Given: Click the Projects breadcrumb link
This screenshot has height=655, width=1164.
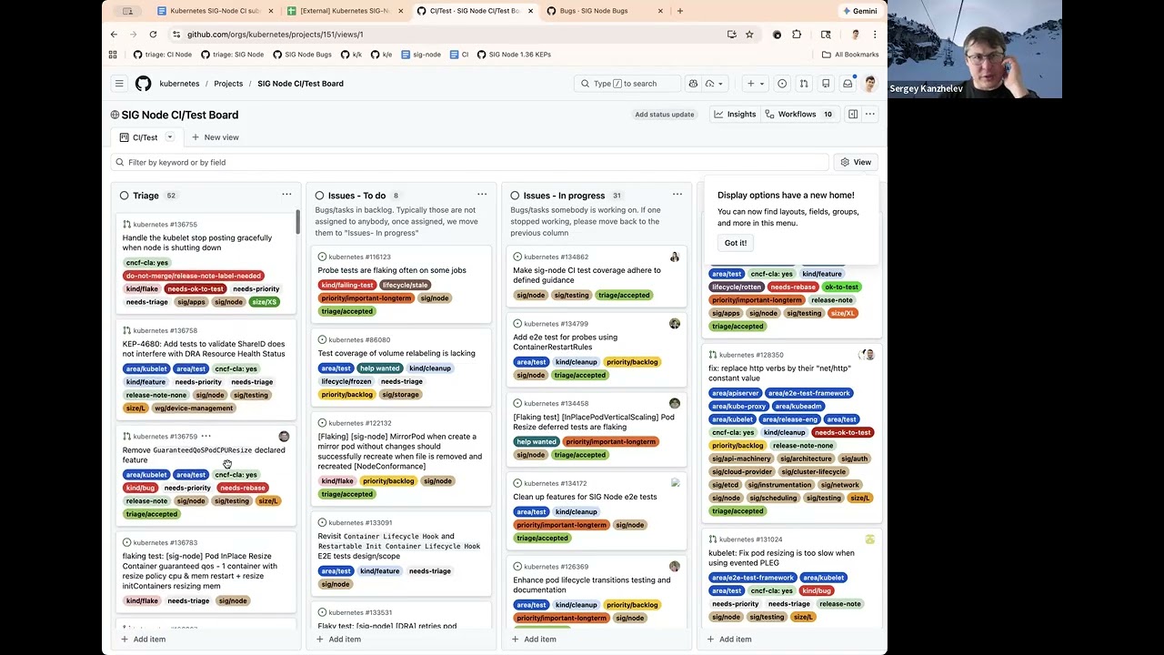Looking at the screenshot, I should (228, 84).
